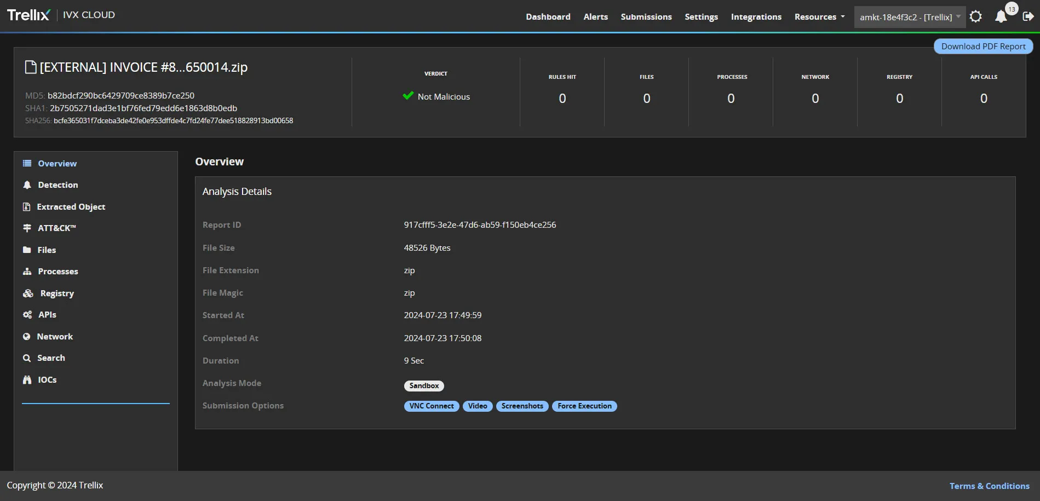Open Extracted Object in the sidebar
Viewport: 1040px width, 501px height.
[x=71, y=207]
